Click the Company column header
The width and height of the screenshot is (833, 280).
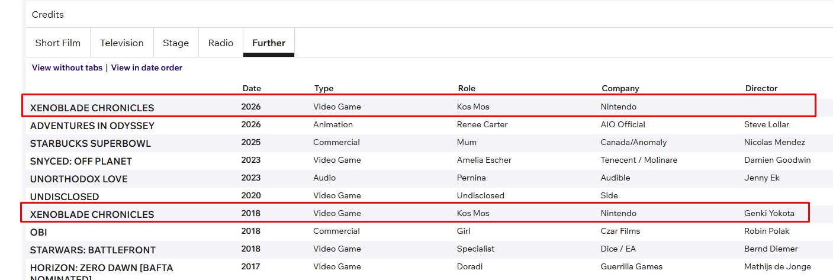(620, 88)
